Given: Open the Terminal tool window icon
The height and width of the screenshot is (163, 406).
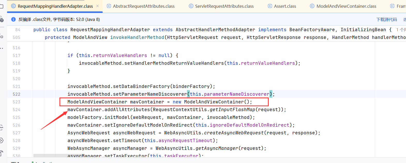Looking at the screenshot, I should [1, 140].
